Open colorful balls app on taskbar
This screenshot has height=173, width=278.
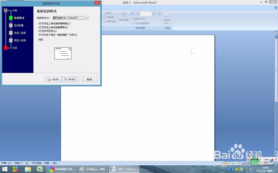click(15, 169)
